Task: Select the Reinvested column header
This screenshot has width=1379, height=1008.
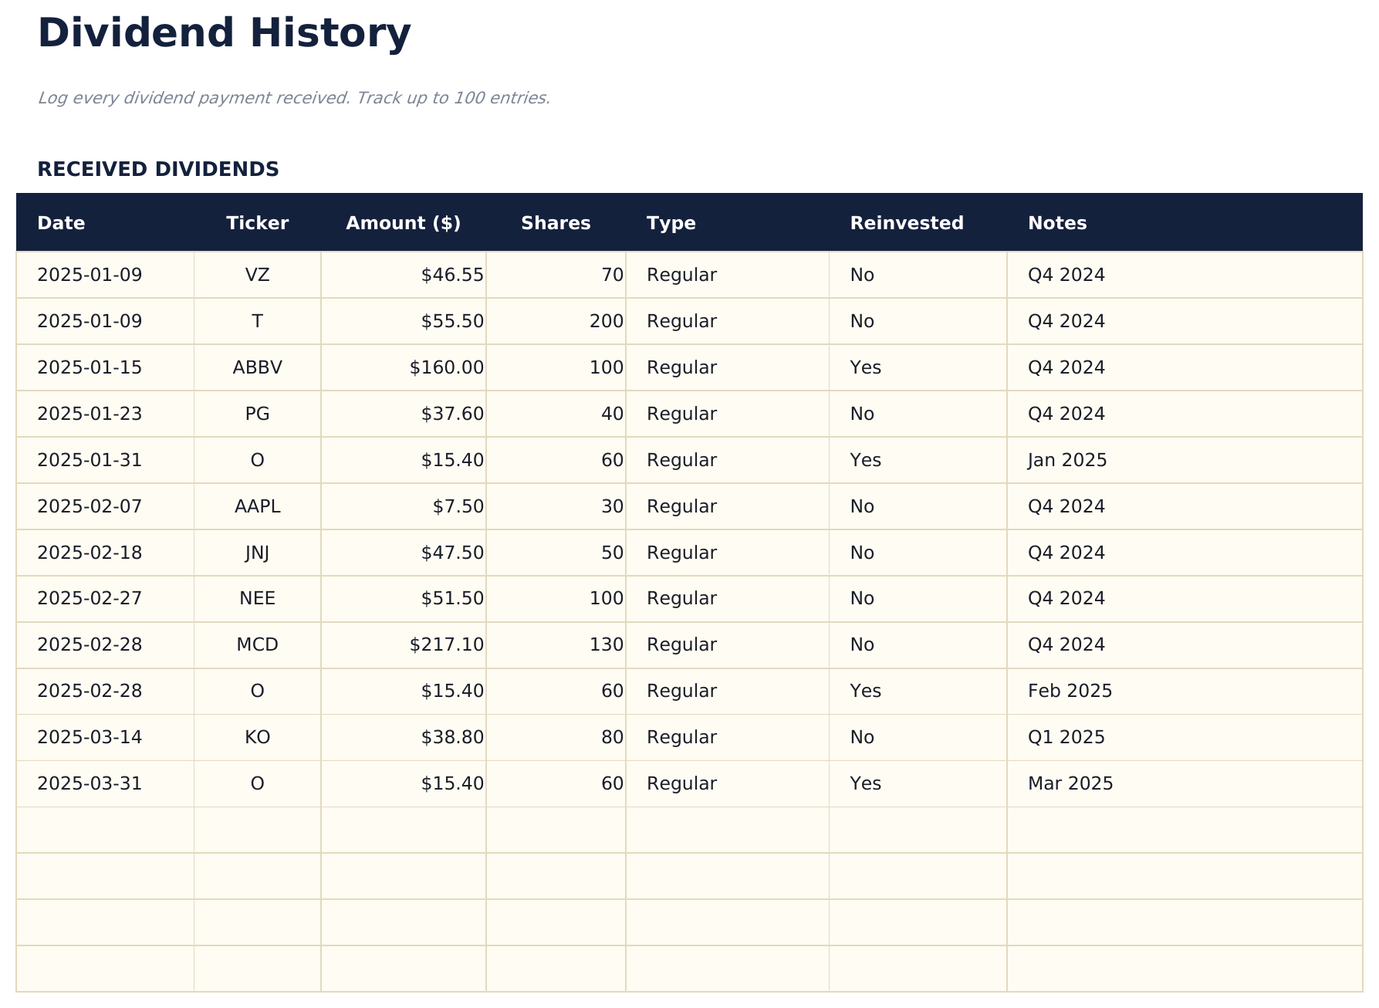Action: pyautogui.click(x=907, y=223)
